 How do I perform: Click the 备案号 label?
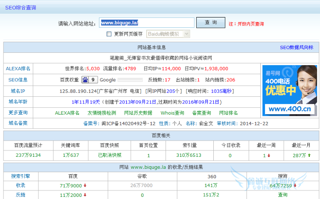click(x=91, y=124)
